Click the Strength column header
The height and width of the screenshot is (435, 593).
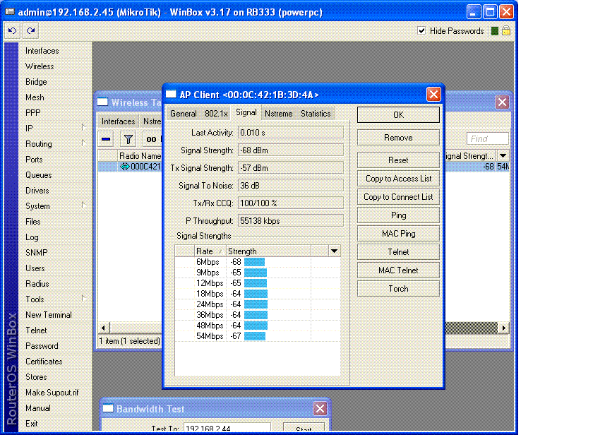click(x=268, y=251)
